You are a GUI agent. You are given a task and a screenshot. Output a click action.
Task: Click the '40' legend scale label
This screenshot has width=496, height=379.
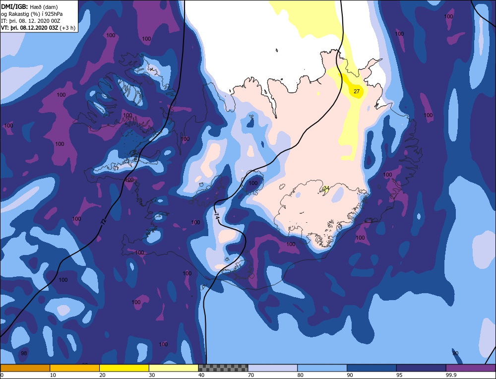click(201, 375)
